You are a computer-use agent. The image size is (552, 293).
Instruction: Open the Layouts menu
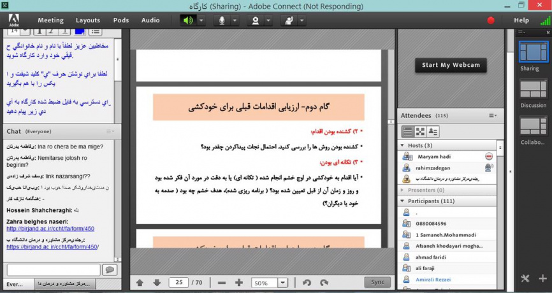coord(88,20)
